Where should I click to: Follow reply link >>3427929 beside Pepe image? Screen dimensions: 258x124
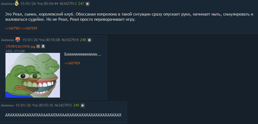tap(72, 63)
